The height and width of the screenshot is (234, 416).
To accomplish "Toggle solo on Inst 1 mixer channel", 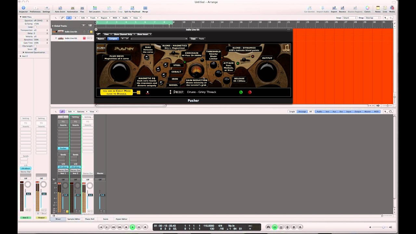I will pos(67,211).
